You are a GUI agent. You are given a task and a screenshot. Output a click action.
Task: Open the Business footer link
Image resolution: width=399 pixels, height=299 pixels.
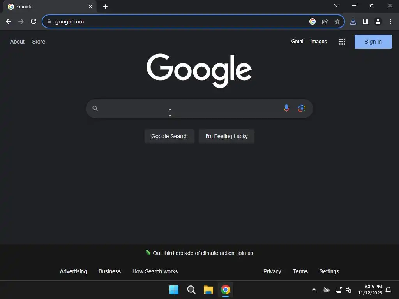pyautogui.click(x=109, y=271)
